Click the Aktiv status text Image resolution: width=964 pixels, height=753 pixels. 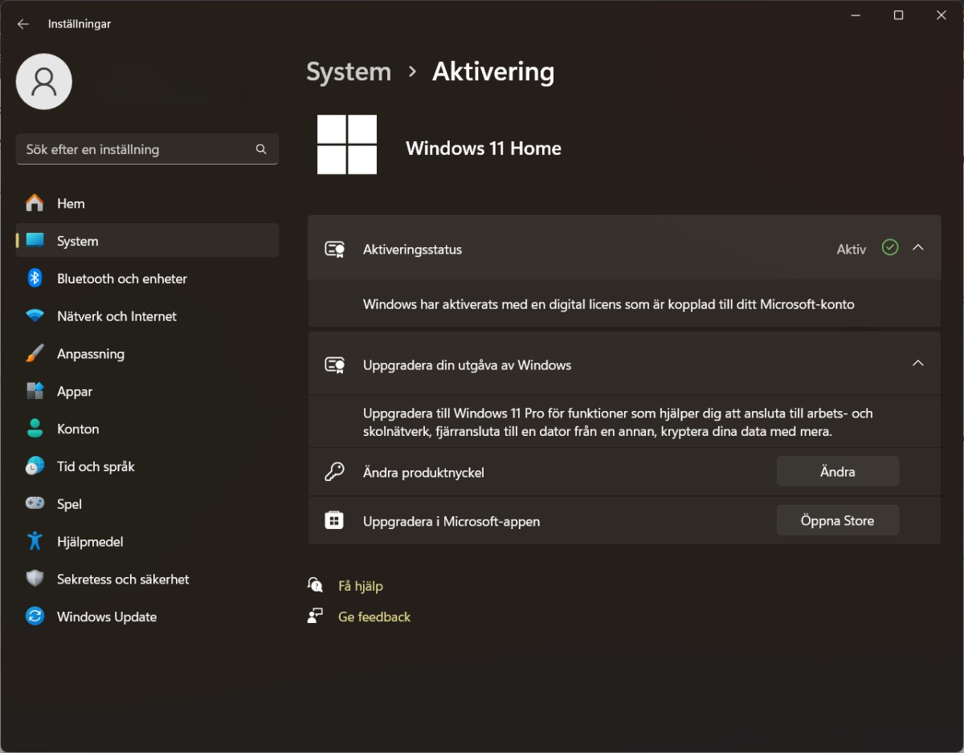coord(852,250)
